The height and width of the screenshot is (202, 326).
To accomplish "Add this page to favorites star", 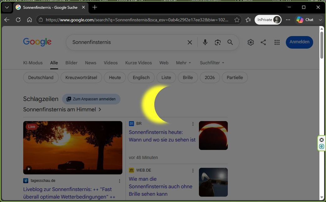I will (x=237, y=20).
